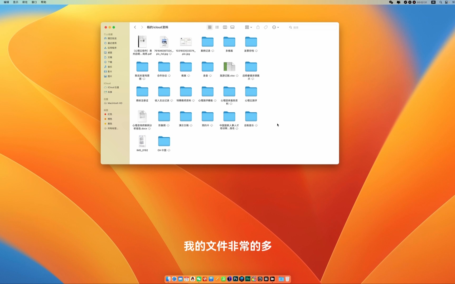
Task: Select the 发票存档 folder
Action: click(x=251, y=42)
